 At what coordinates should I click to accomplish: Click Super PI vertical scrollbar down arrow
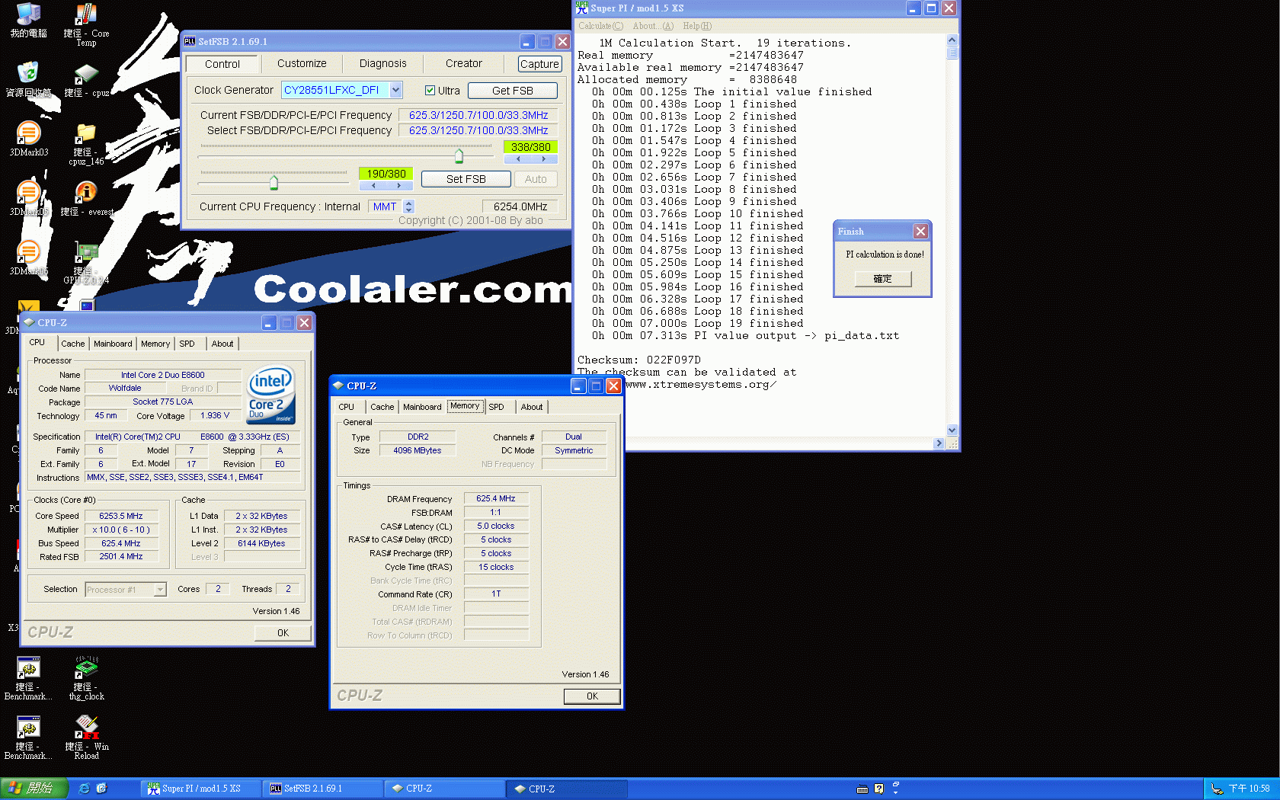(x=952, y=430)
